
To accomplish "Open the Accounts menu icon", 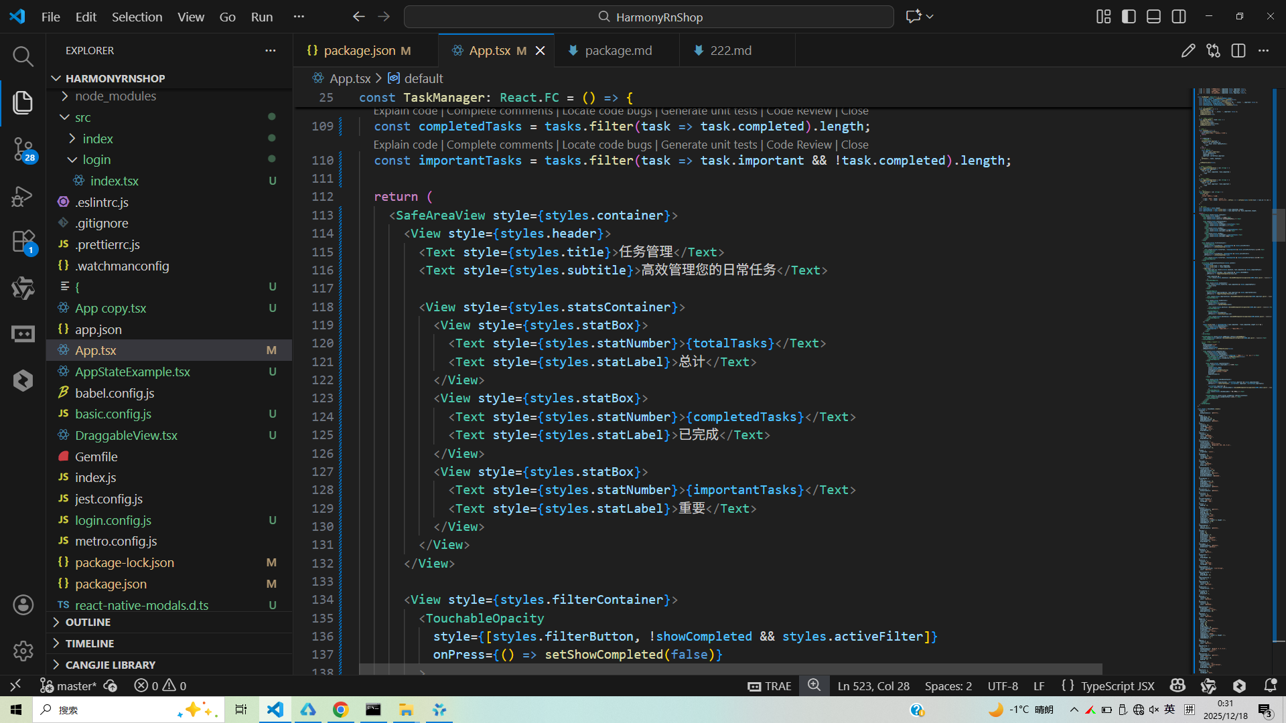I will [23, 605].
